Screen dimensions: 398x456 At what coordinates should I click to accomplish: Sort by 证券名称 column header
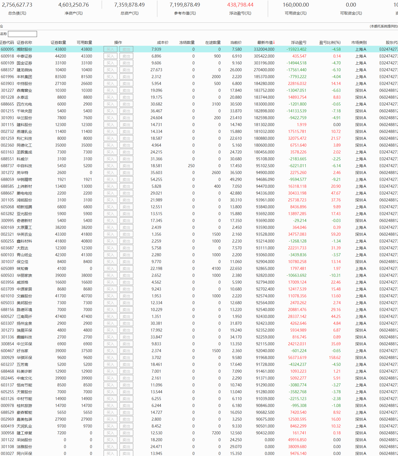pyautogui.click(x=24, y=42)
